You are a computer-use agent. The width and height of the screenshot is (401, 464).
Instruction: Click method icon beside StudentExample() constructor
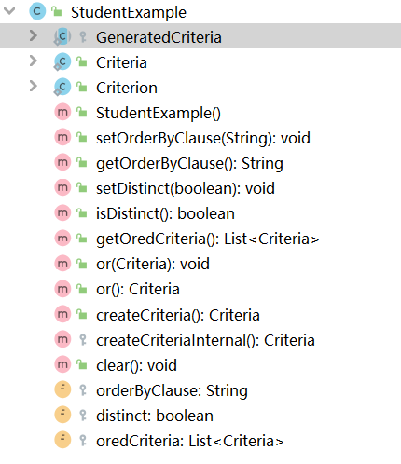pyautogui.click(x=62, y=112)
